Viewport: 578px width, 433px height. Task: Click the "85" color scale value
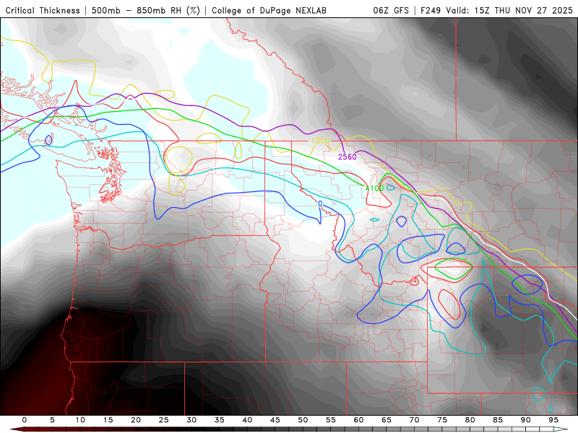498,420
